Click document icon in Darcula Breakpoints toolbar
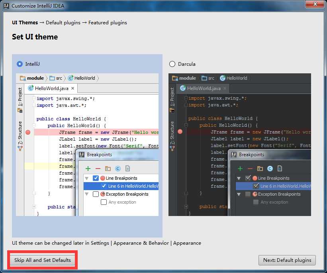This screenshot has width=327, height=273. pyautogui.click(x=280, y=168)
